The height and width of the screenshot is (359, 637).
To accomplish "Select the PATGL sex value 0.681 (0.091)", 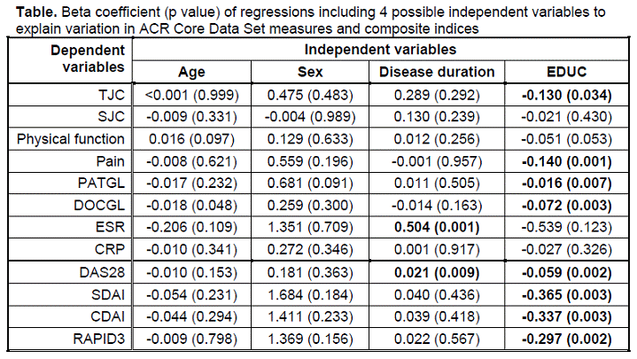I will coord(310,183).
